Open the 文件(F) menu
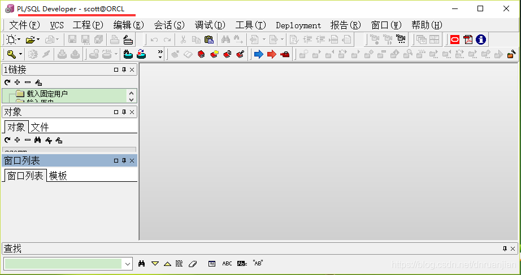The width and height of the screenshot is (521, 275). (25, 25)
